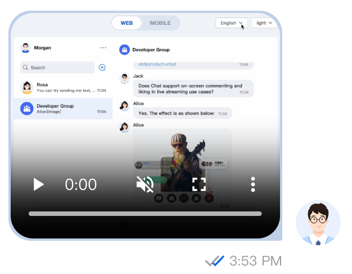This screenshot has width=352, height=274.
Task: Open the English language dropdown
Action: point(231,23)
